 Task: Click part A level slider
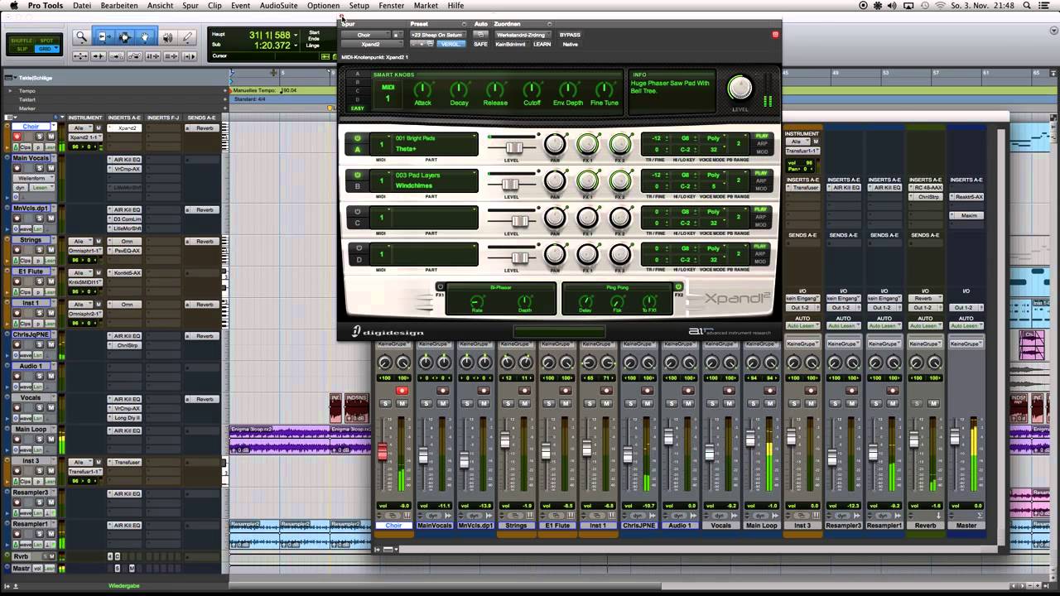tap(513, 147)
